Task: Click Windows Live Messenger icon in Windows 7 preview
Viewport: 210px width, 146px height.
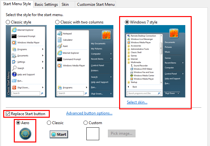Action: [129, 39]
